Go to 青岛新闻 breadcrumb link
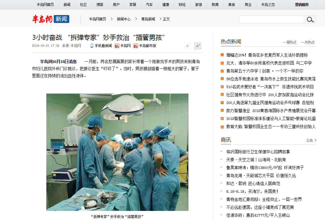325x220 pixels. click(x=148, y=19)
